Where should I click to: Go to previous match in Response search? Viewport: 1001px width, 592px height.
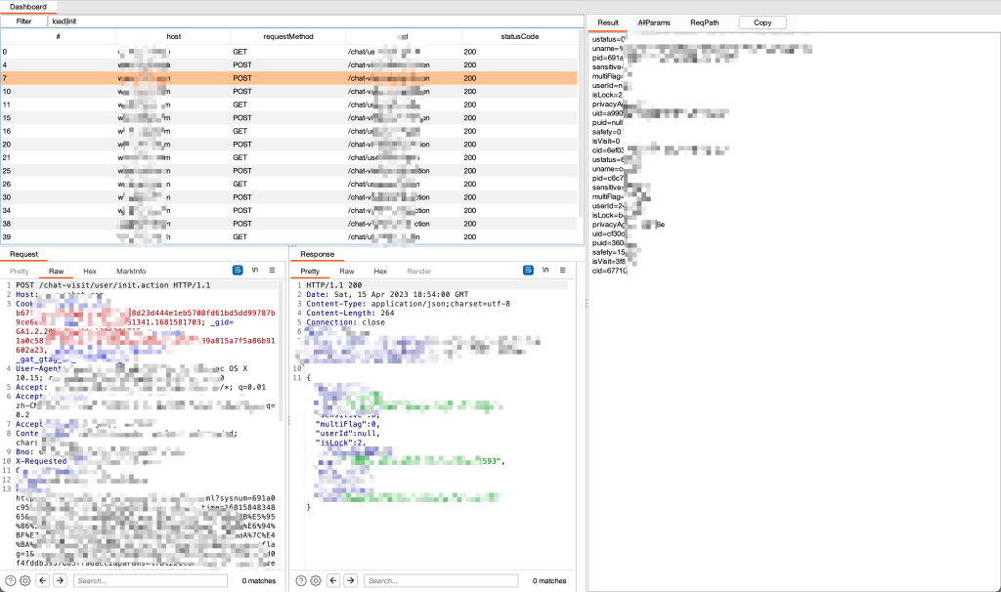pyautogui.click(x=334, y=580)
